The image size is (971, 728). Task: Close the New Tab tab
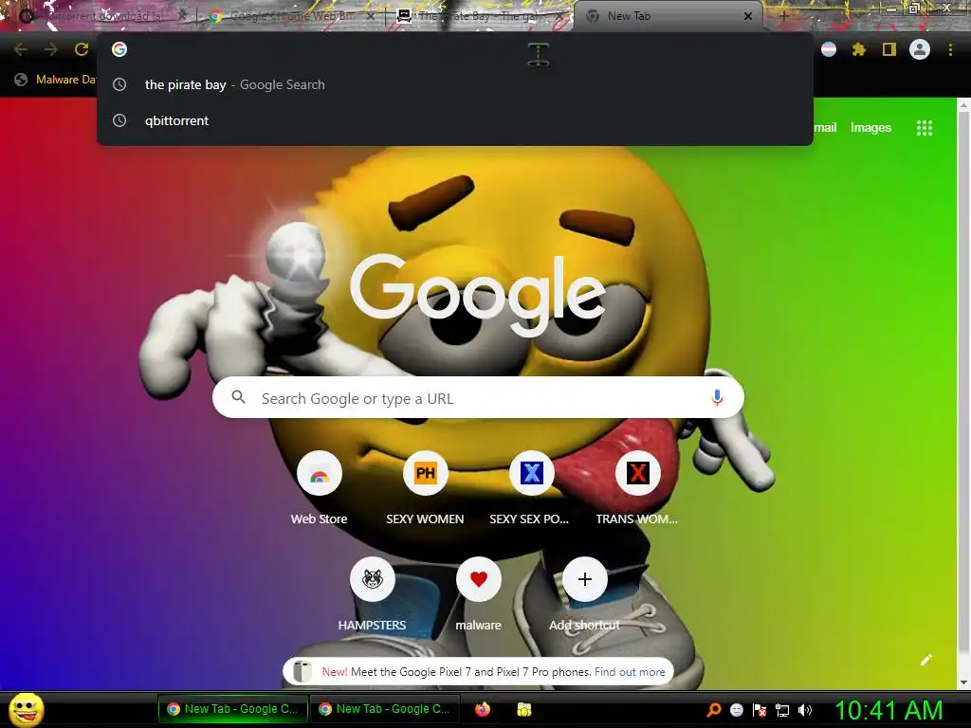coord(747,16)
